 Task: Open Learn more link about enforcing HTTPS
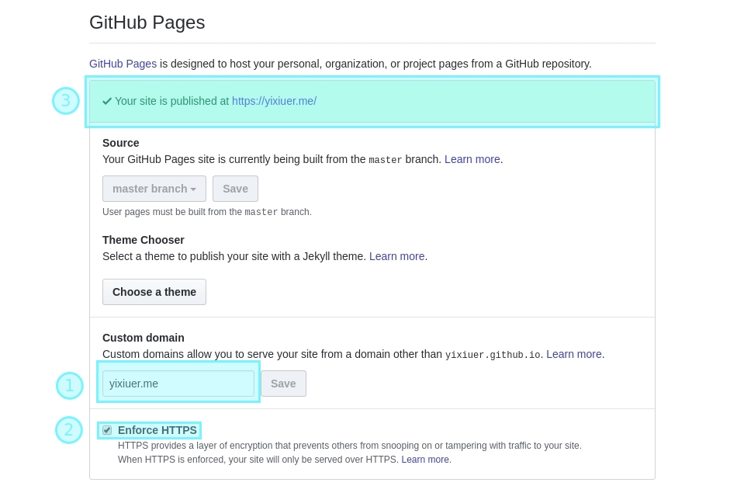(x=425, y=460)
